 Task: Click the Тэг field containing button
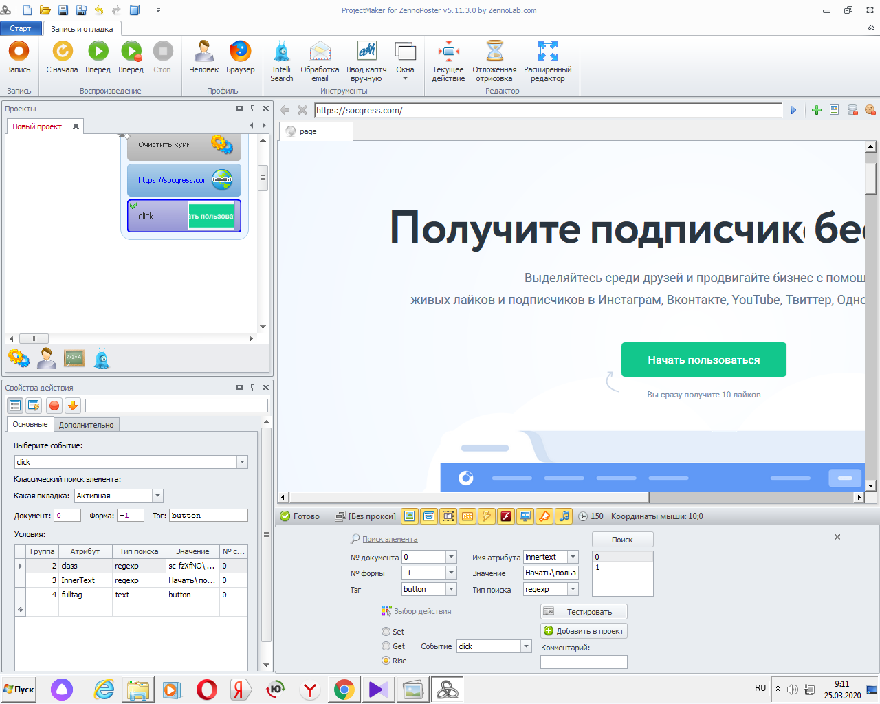pyautogui.click(x=208, y=515)
